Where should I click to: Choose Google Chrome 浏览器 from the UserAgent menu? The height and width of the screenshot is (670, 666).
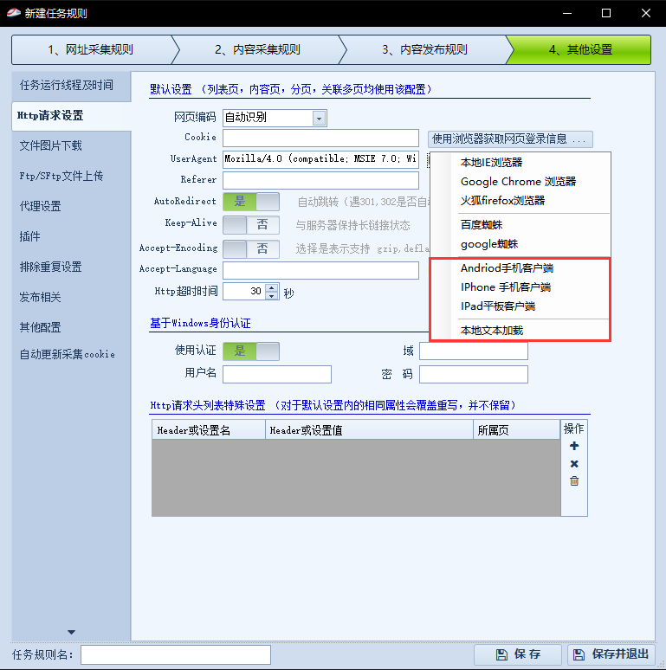(518, 182)
